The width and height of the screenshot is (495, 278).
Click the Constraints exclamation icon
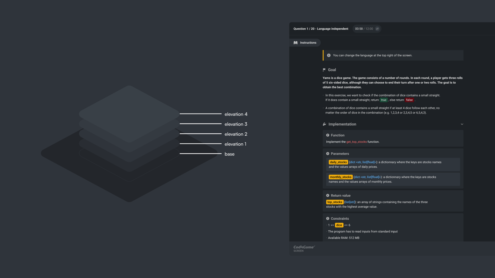327,219
